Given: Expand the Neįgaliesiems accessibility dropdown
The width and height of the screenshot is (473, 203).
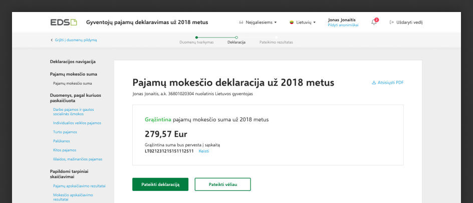Looking at the screenshot, I should pos(258,23).
